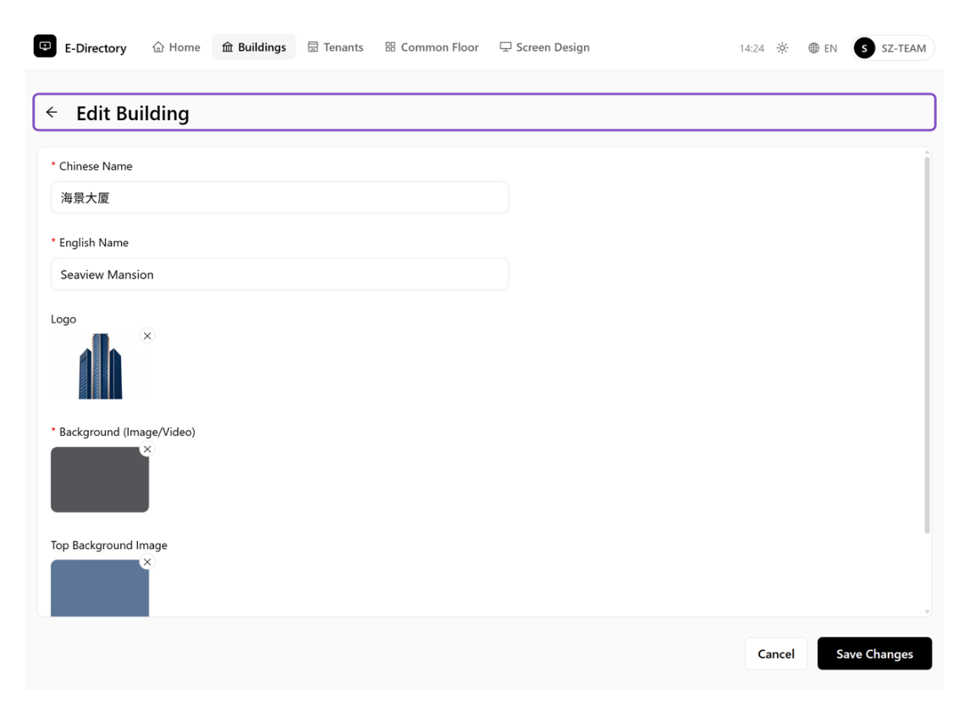Focus the Chinese Name input field
The width and height of the screenshot is (969, 716).
(x=280, y=198)
